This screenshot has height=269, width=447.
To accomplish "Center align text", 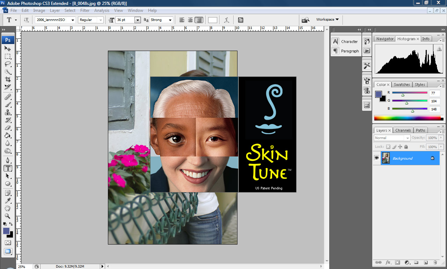I will [x=190, y=20].
